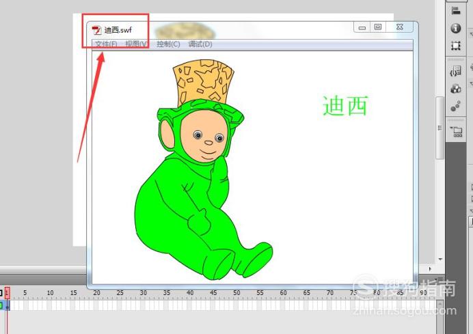Select the keyframe at frame 1 in the layer

(x=8, y=306)
